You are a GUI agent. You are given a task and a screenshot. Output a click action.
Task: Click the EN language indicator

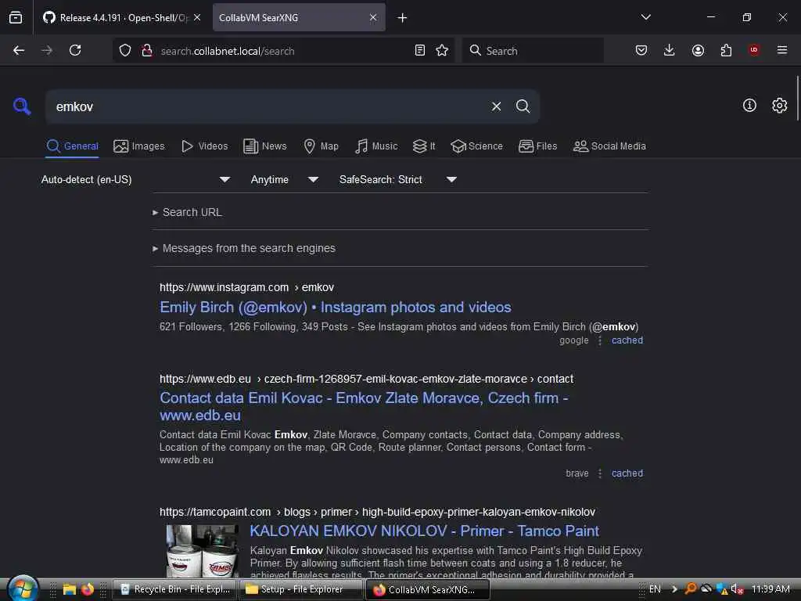tap(655, 589)
